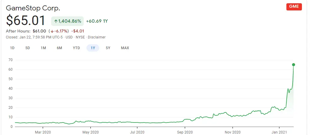
Task: Click the green up arrow icon
Action: (56, 21)
